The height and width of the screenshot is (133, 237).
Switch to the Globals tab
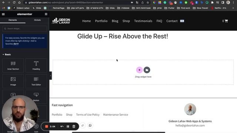click(37, 20)
